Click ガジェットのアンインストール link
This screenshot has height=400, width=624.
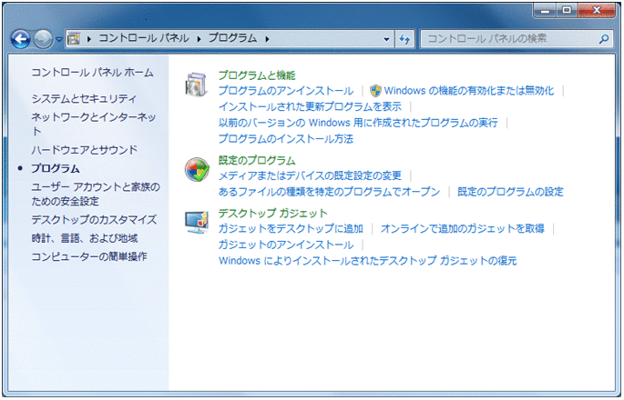point(286,245)
